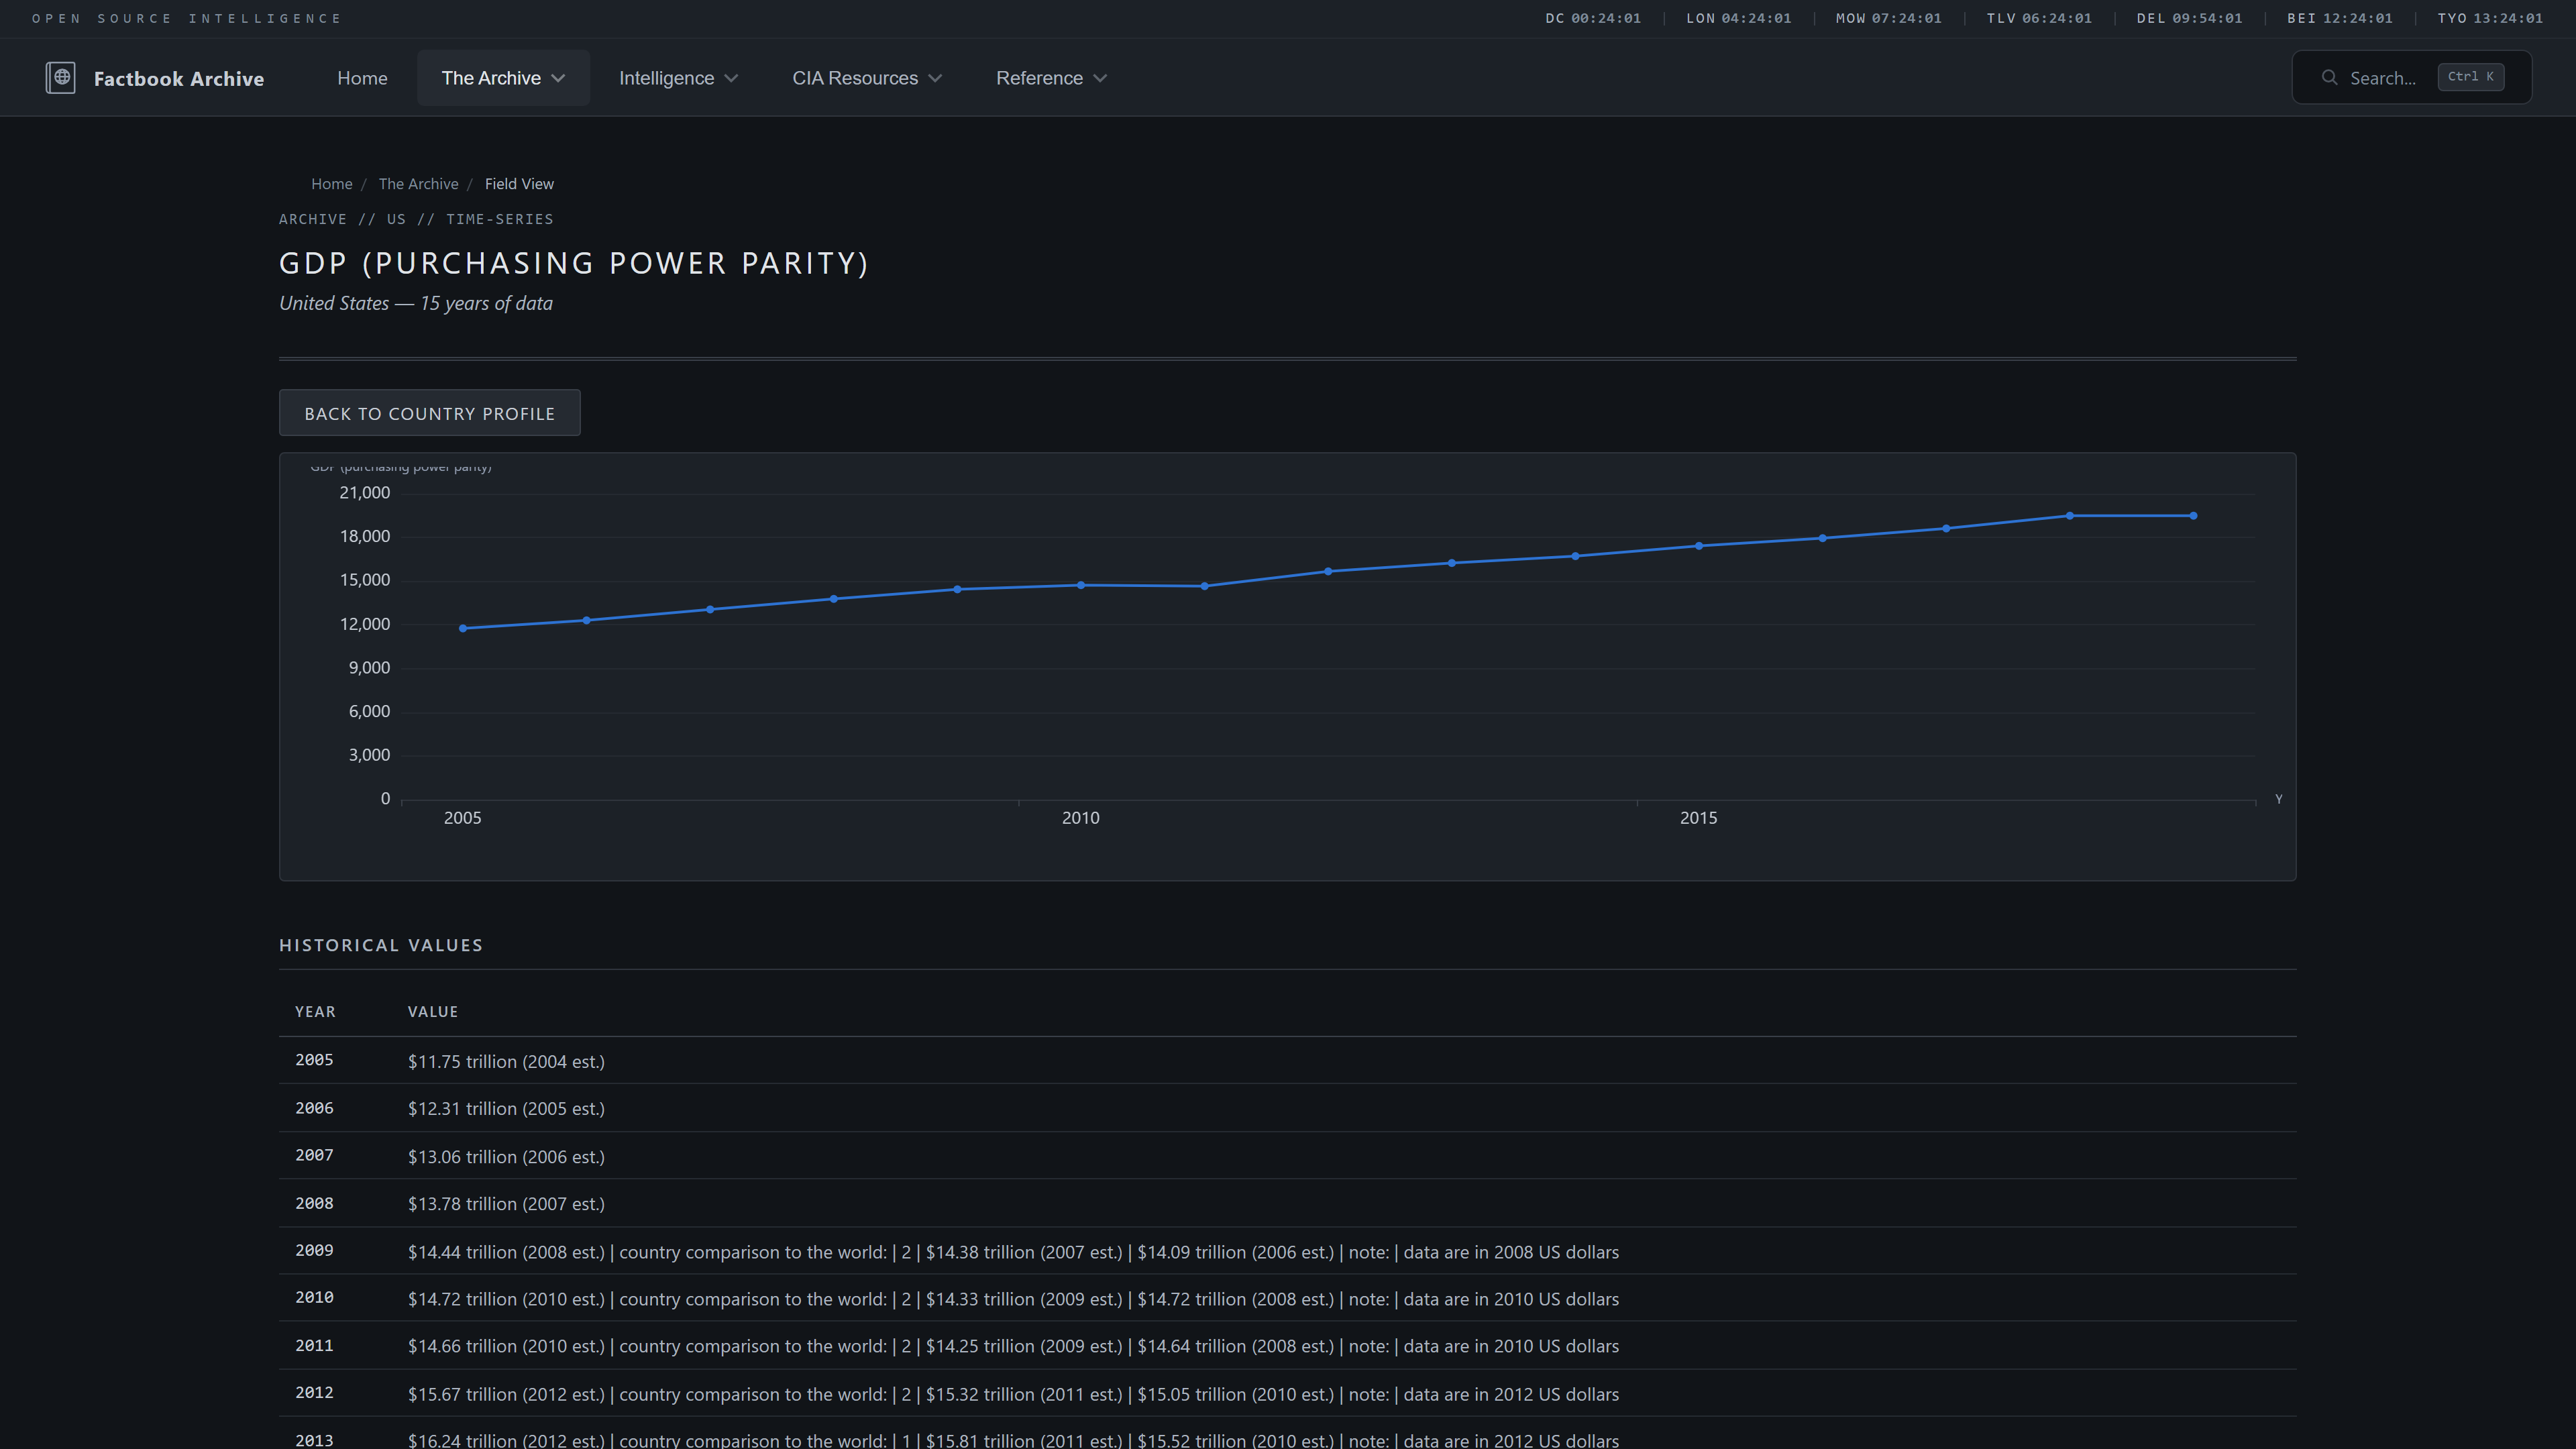The image size is (2576, 1449).
Task: Click The Archive breadcrumb link
Action: [x=418, y=184]
